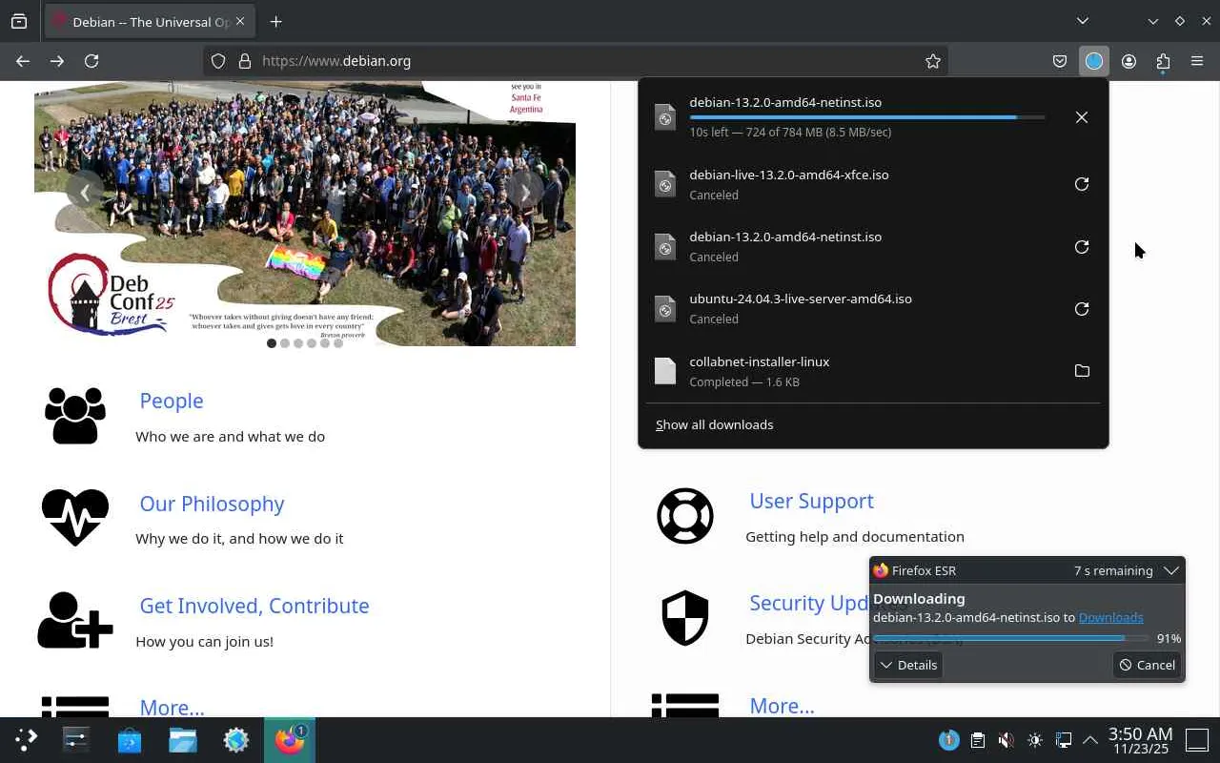
Task: Select the last carousel slide dot
Action: click(338, 343)
